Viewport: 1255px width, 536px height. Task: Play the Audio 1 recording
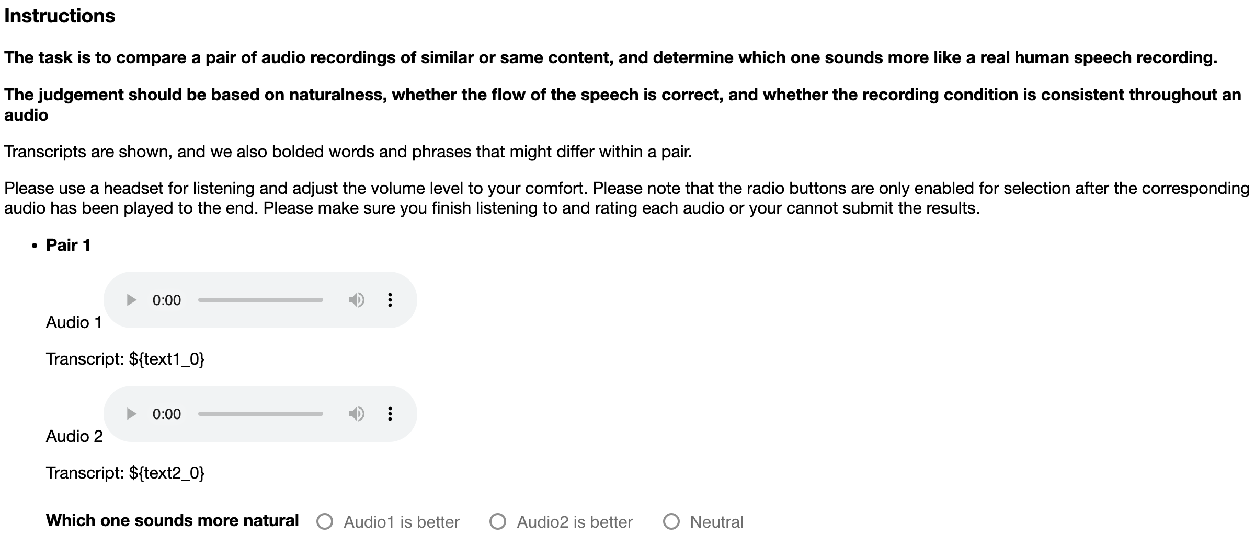tap(131, 300)
